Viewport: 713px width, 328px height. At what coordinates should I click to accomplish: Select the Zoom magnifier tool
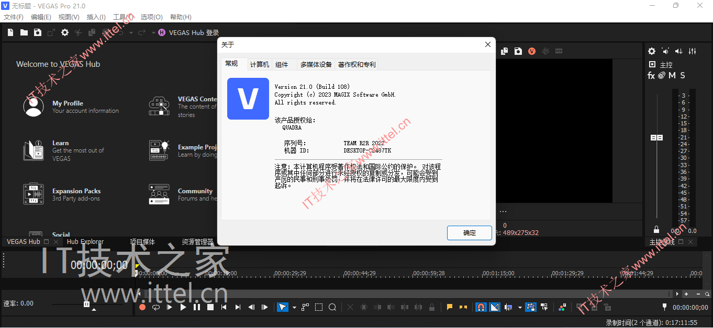(332, 307)
